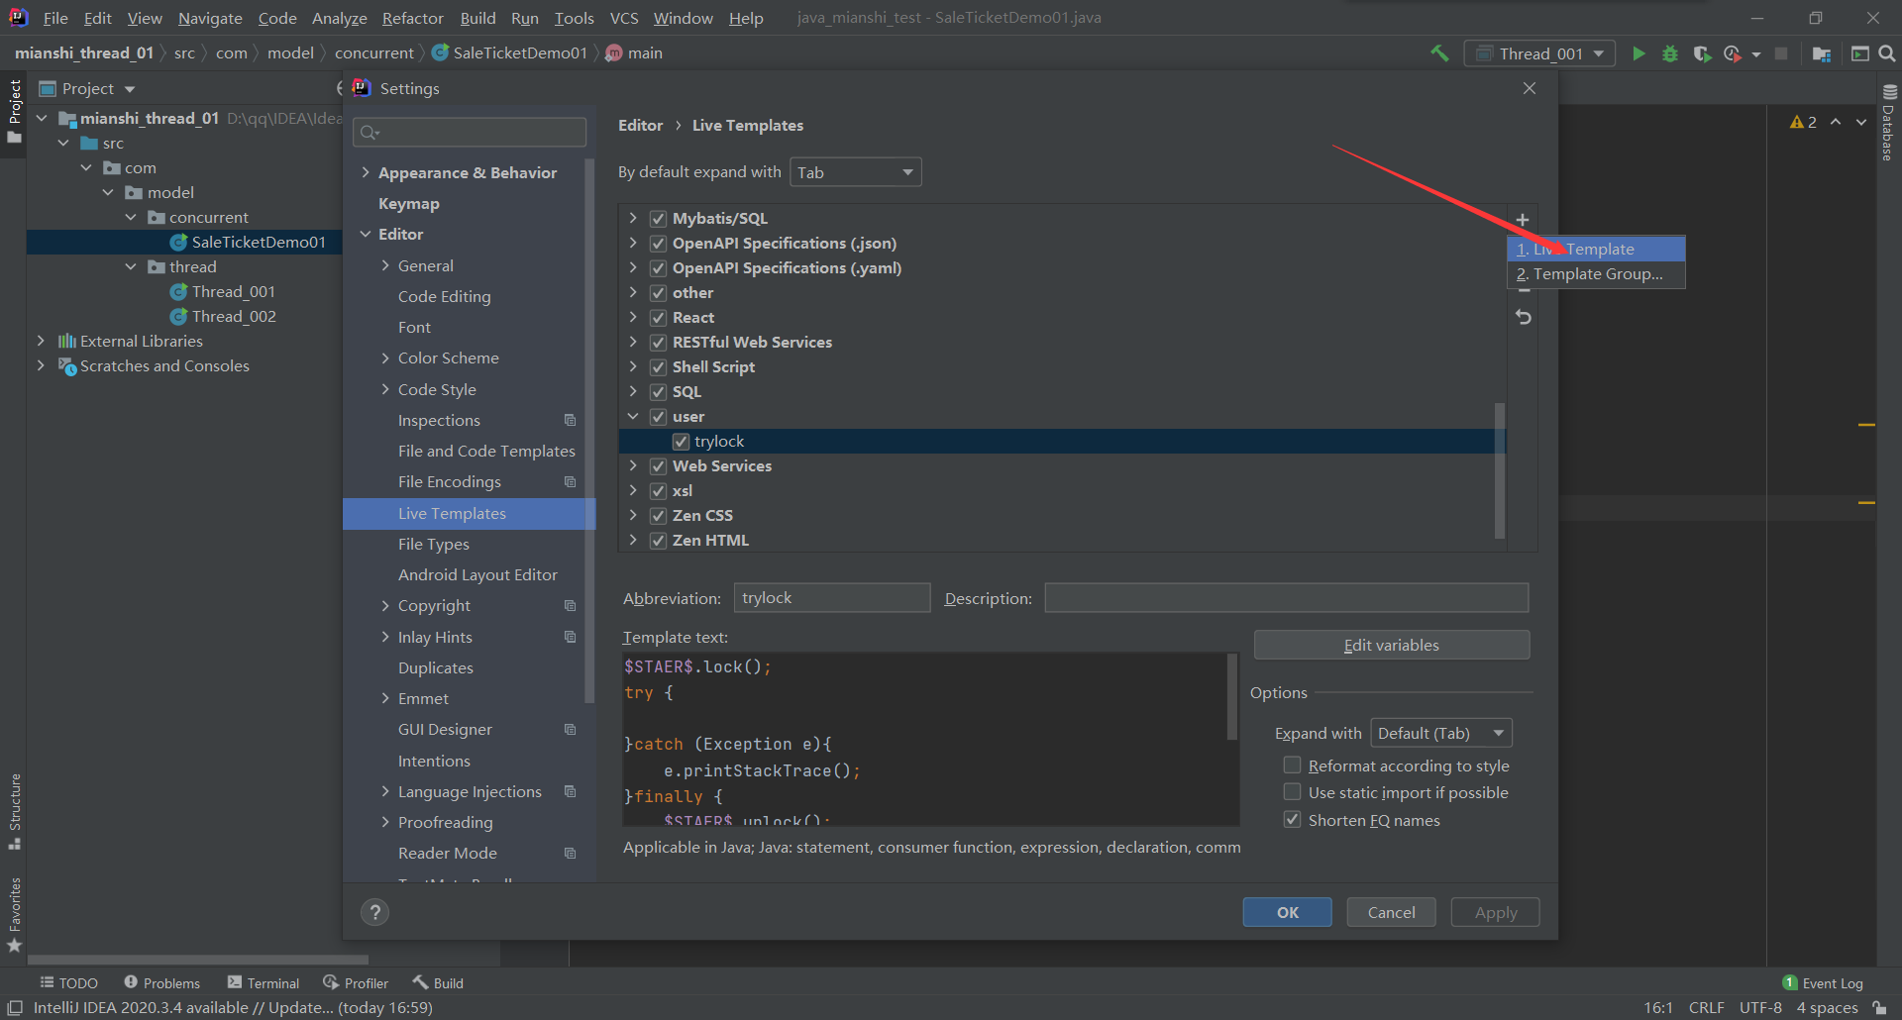Expand External Libraries in project tree
1902x1020 pixels.
click(41, 341)
